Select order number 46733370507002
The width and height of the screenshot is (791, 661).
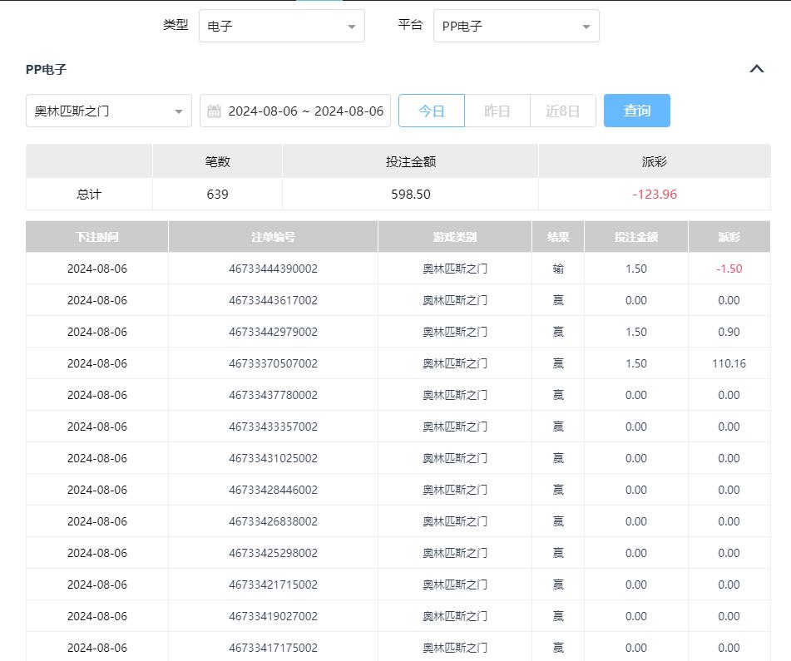click(x=273, y=363)
